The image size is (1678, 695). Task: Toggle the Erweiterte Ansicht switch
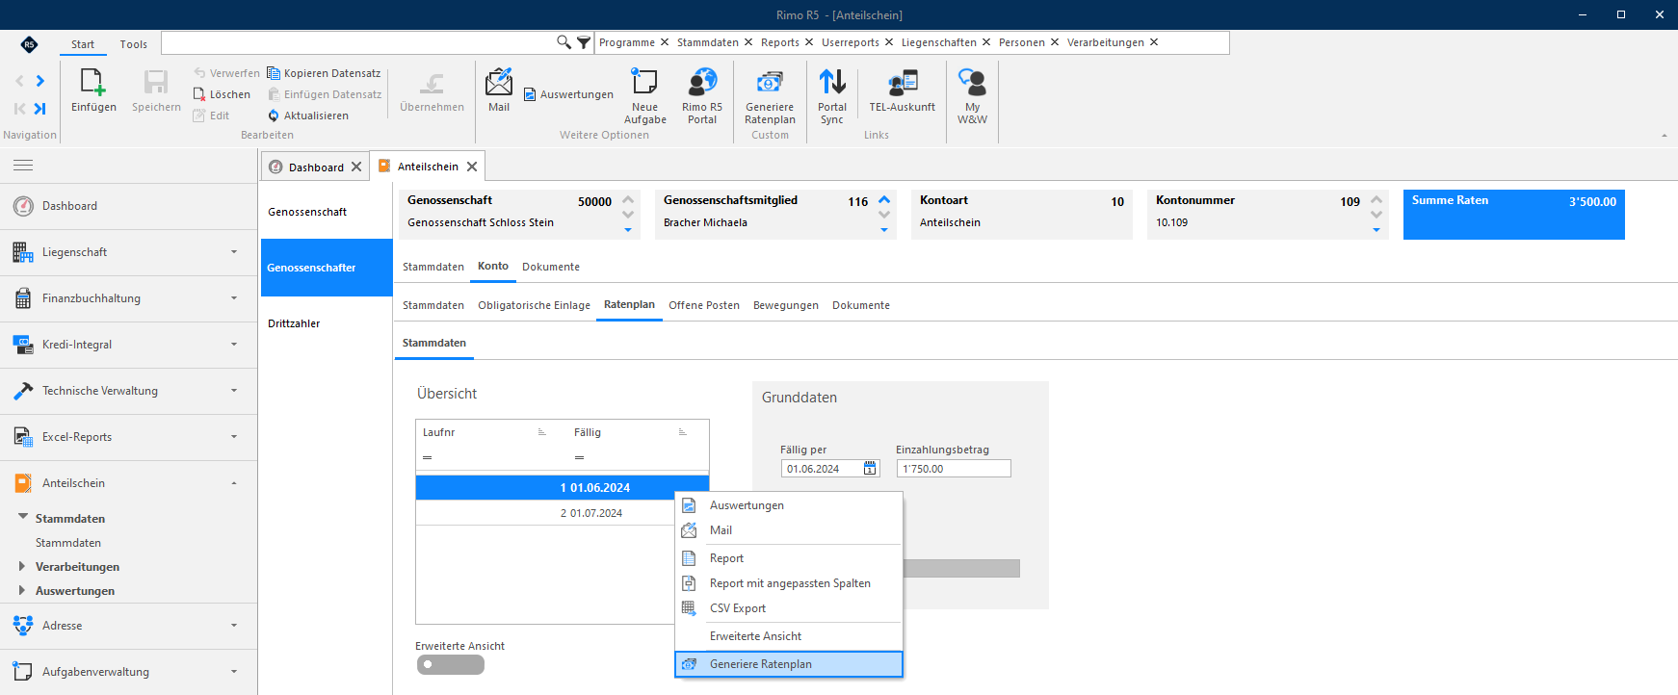(x=450, y=664)
